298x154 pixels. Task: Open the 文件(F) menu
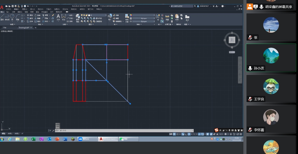click(x=9, y=9)
